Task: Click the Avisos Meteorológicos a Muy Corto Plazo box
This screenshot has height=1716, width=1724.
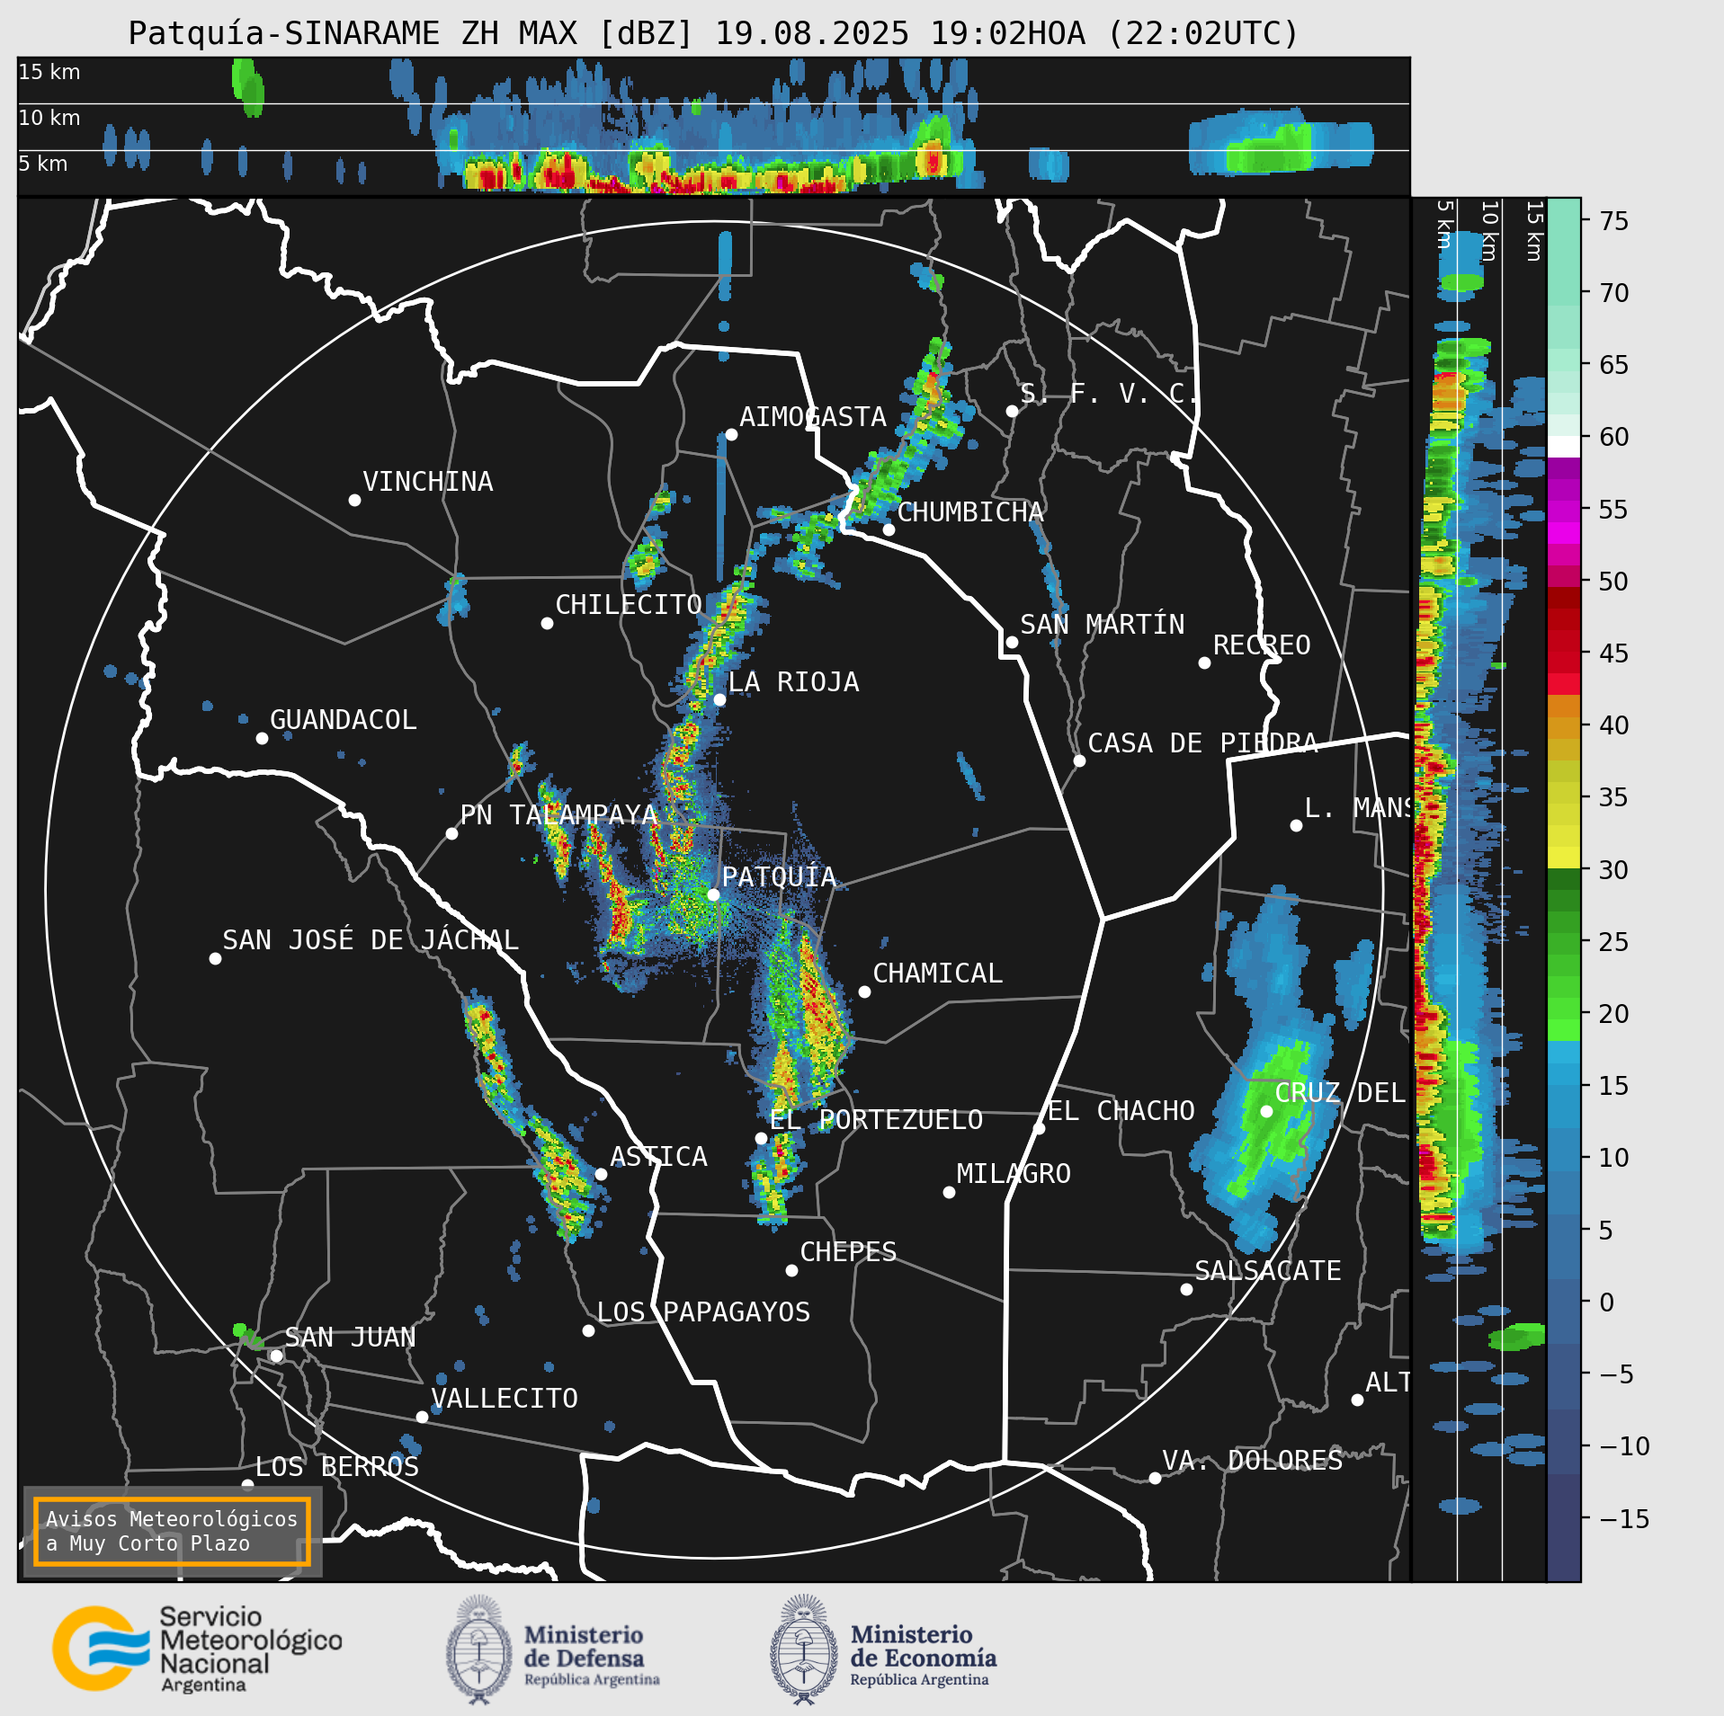Action: tap(172, 1531)
